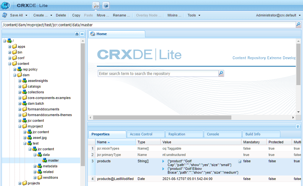The image size is (303, 186).
Task: Expand the bin folder node
Action: tap(10, 52)
